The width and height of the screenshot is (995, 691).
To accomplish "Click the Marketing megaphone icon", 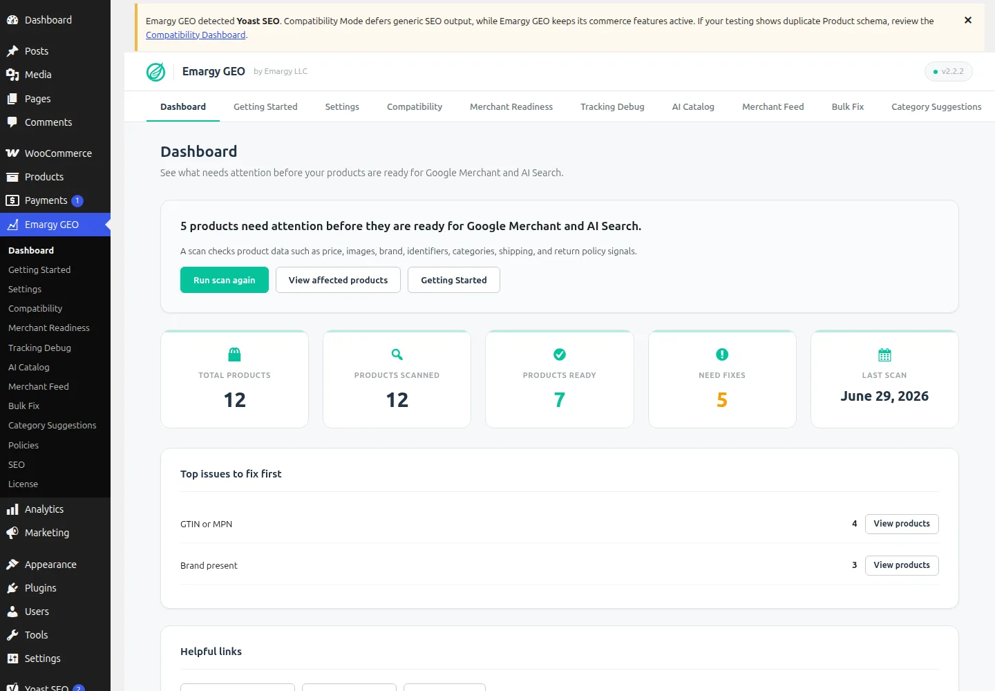I will click(x=12, y=533).
